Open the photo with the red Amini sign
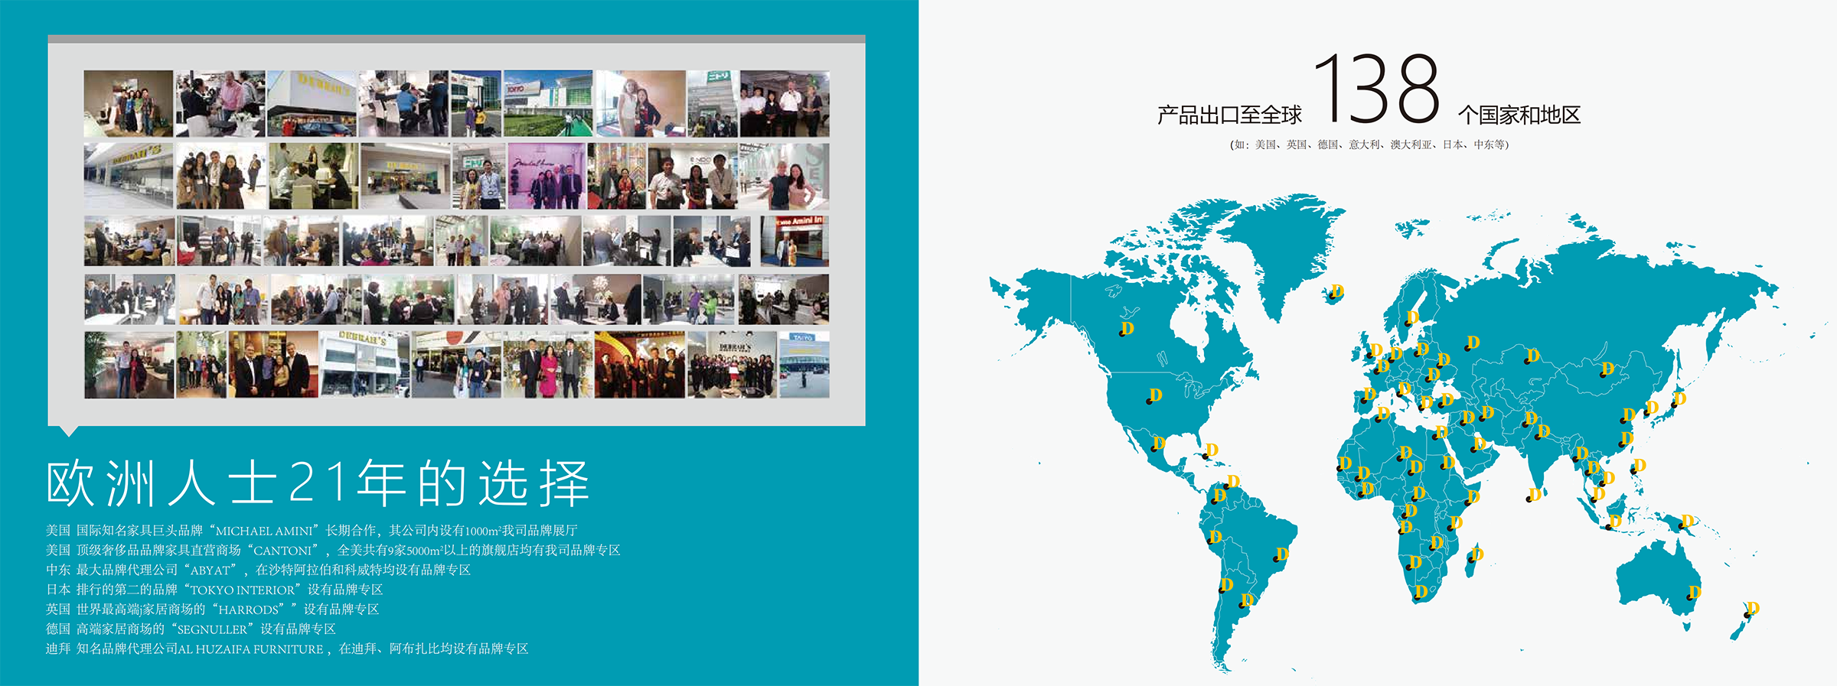The image size is (1837, 686). pyautogui.click(x=794, y=241)
